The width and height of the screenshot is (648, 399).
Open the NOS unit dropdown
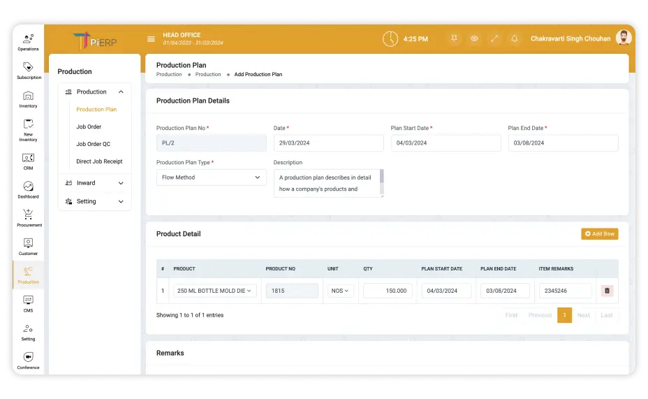[x=340, y=291]
